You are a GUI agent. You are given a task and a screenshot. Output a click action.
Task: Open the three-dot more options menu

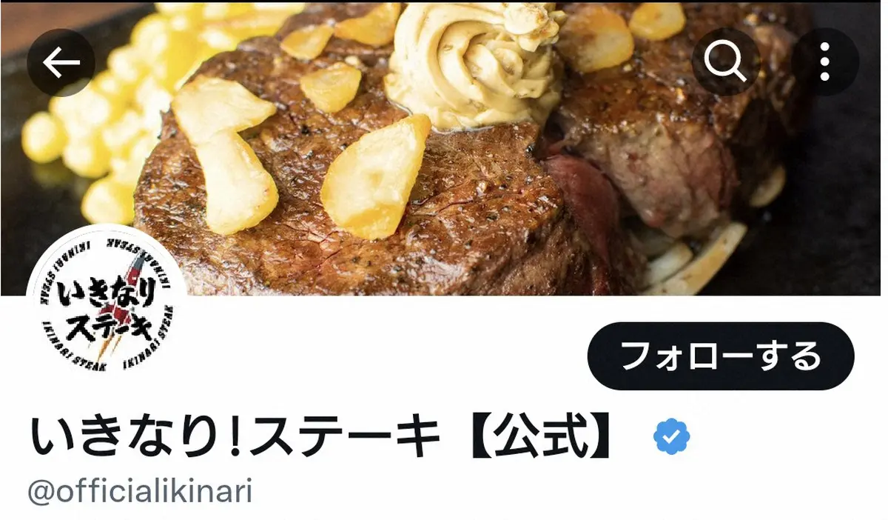pyautogui.click(x=825, y=64)
